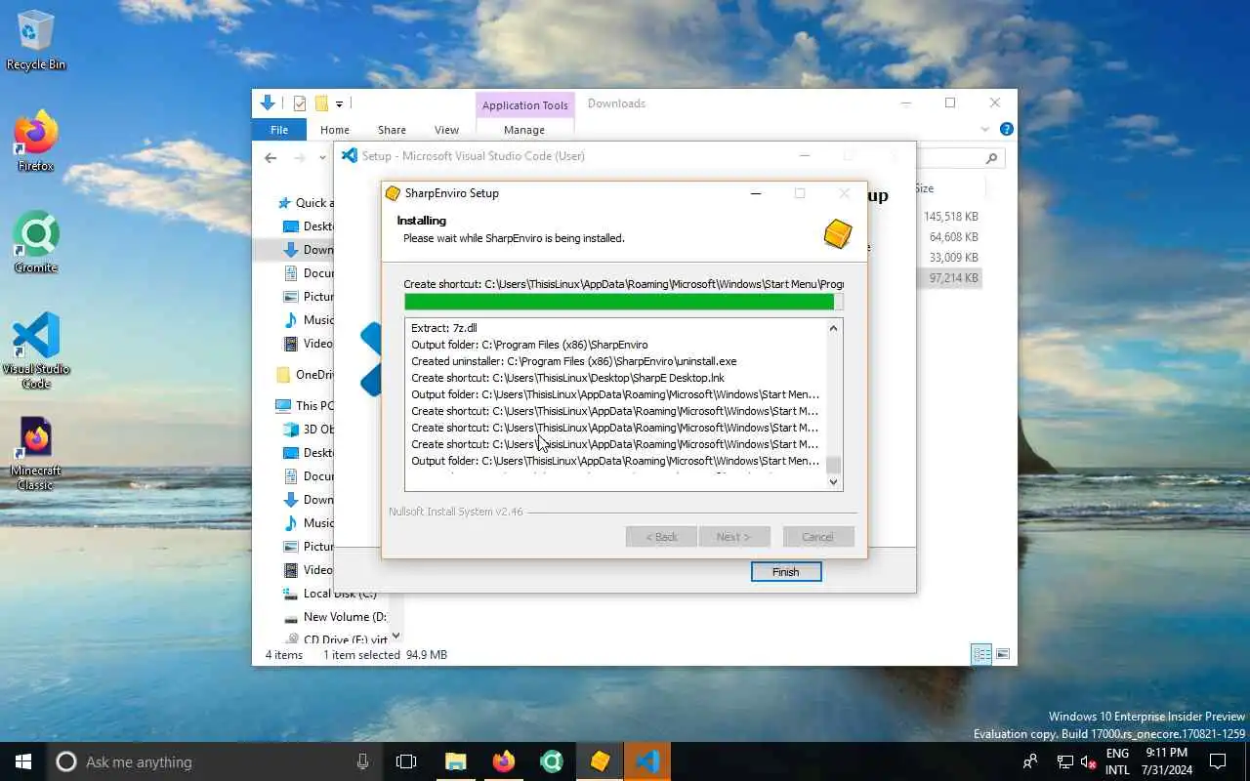1250x781 pixels.
Task: Open the Share ribbon tab
Action: (392, 130)
